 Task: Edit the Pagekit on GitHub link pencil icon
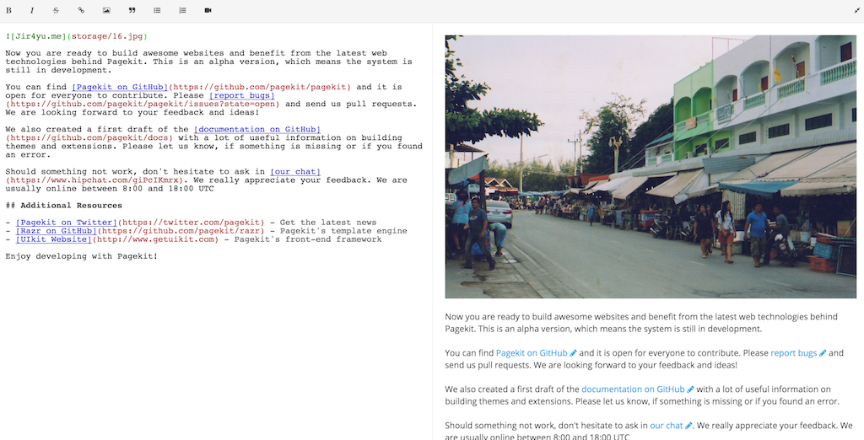pyautogui.click(x=573, y=353)
